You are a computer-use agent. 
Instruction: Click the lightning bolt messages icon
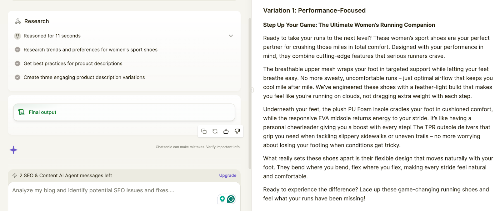click(15, 175)
